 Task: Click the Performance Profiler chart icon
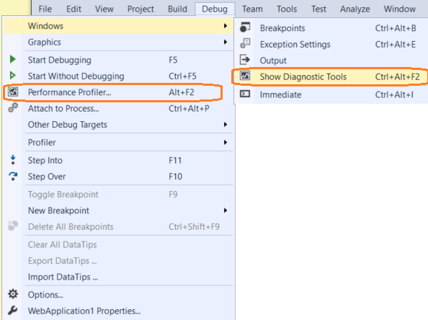click(x=12, y=92)
